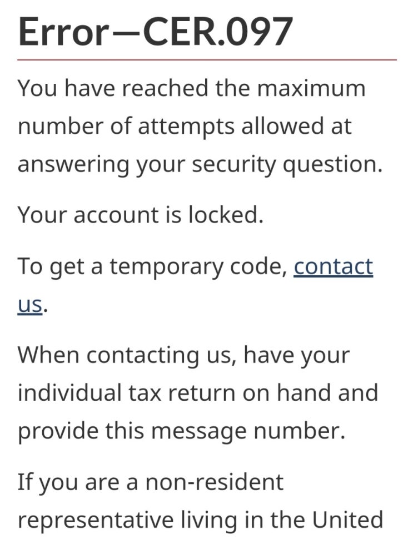The width and height of the screenshot is (413, 540).
Task: Click the "Error—CER.097" heading
Action: 155,32
